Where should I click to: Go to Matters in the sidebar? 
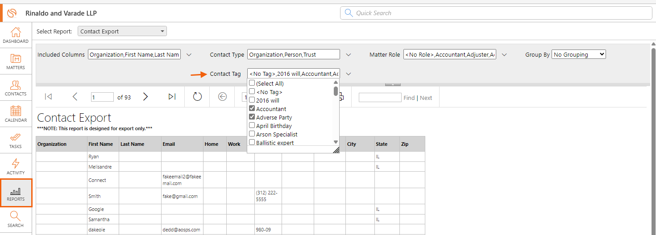(x=16, y=62)
